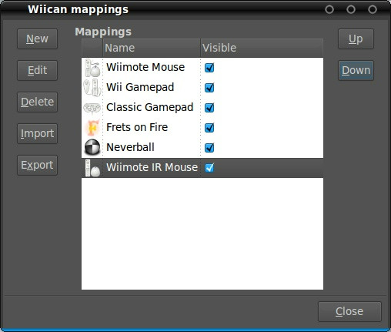Sort by the Visible column header
This screenshot has height=332, width=391.
[x=262, y=48]
